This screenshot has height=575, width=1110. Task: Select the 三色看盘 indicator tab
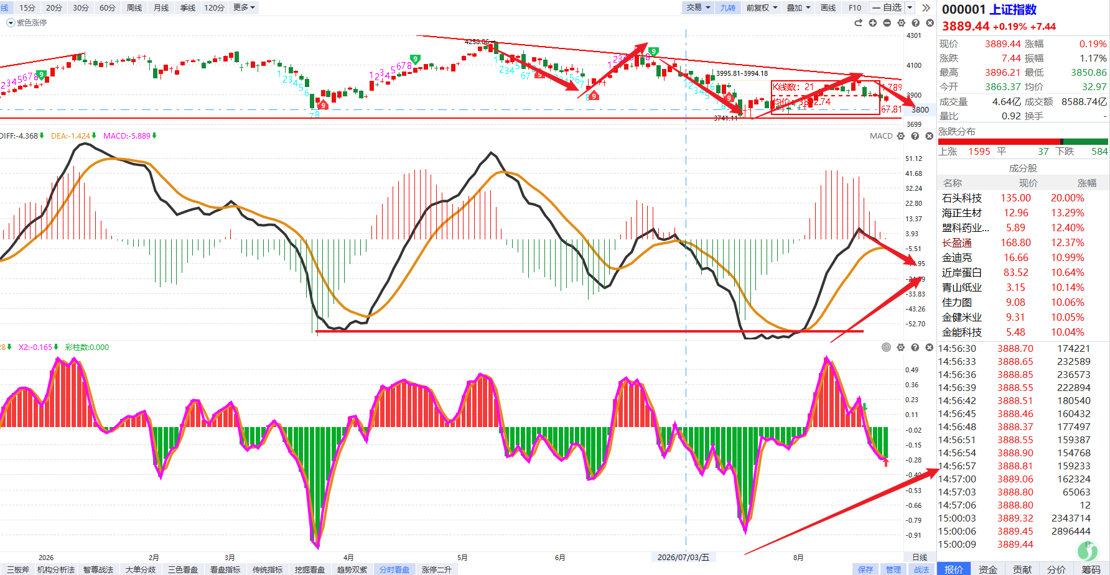coord(183,569)
